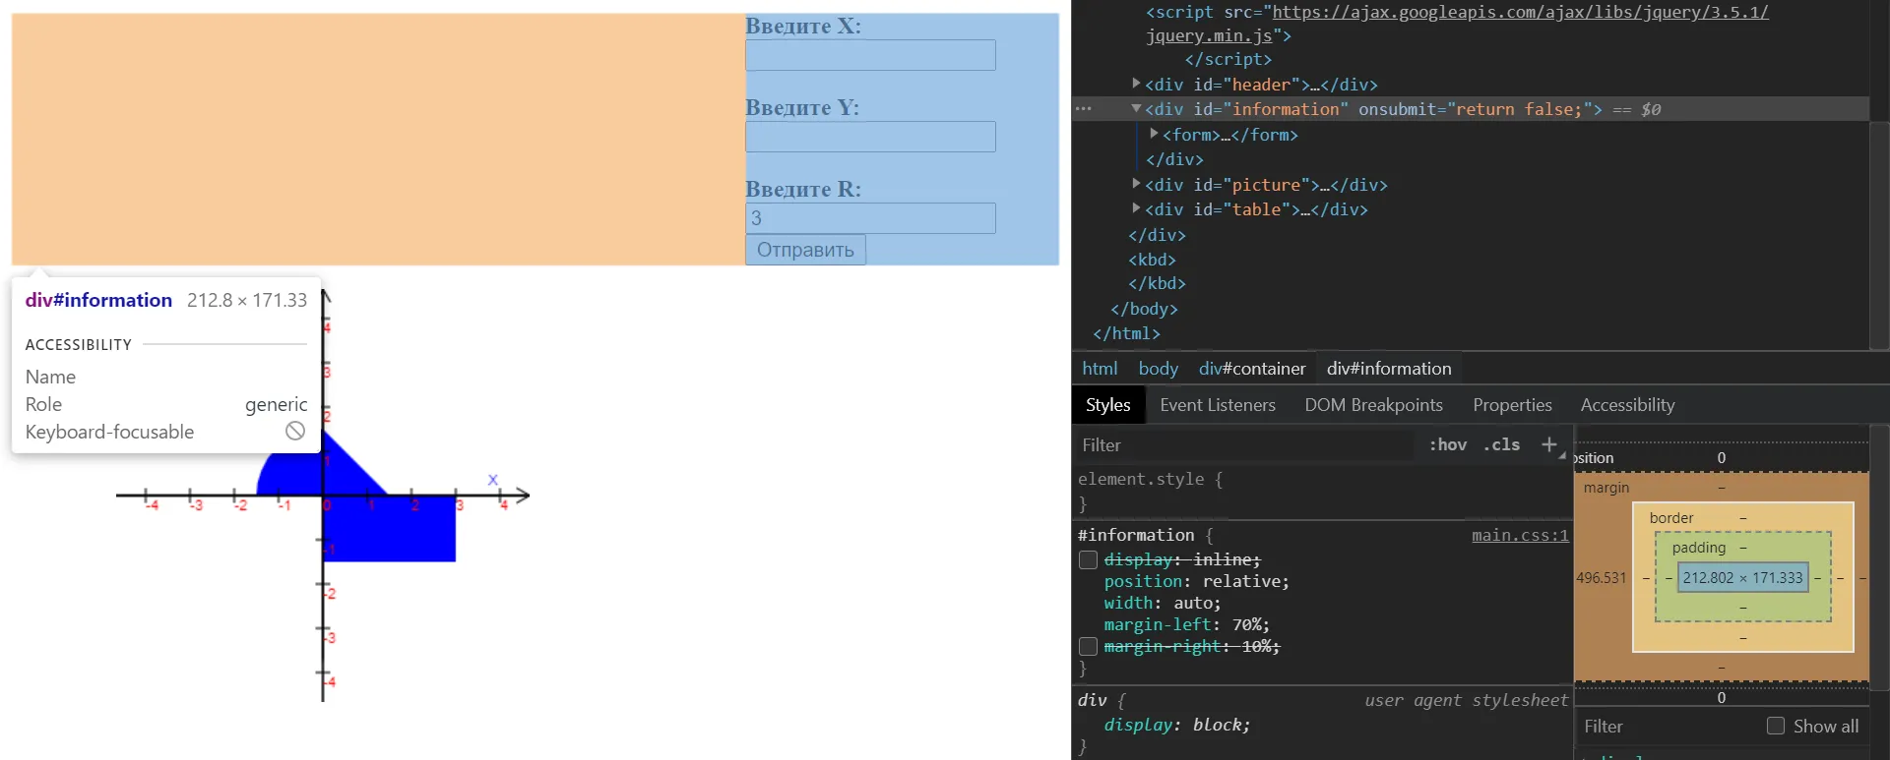Click the Отправить button
Image resolution: width=1890 pixels, height=760 pixels.
tap(805, 250)
